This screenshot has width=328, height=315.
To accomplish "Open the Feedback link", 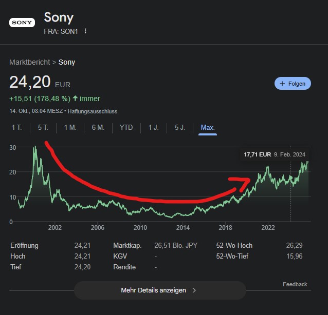I will (x=295, y=284).
